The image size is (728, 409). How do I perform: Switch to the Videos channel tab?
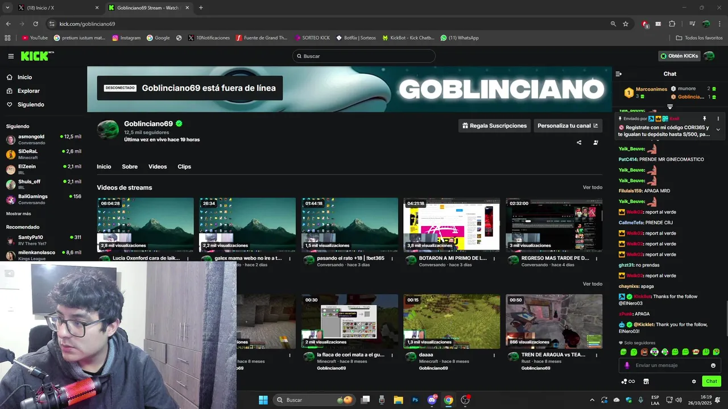coord(158,166)
